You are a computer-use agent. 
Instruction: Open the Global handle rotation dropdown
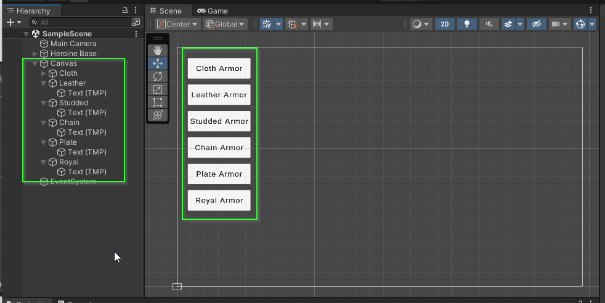(x=225, y=24)
